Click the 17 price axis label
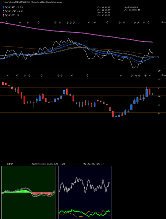 [159, 88]
